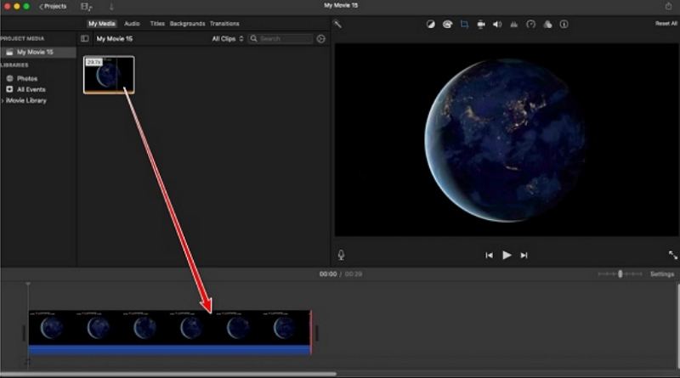Open timeline Settings
The width and height of the screenshot is (680, 378).
(x=662, y=274)
